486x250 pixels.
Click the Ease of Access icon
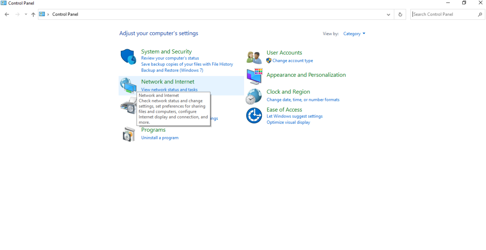(254, 115)
